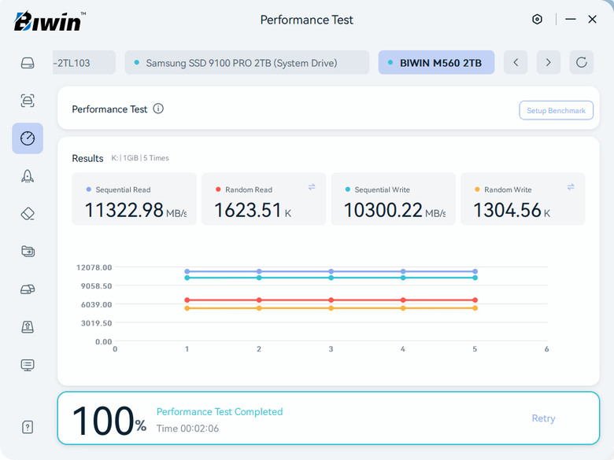Click the Time 00:02:06 text
Screen dimensions: 614x460
pyautogui.click(x=187, y=429)
